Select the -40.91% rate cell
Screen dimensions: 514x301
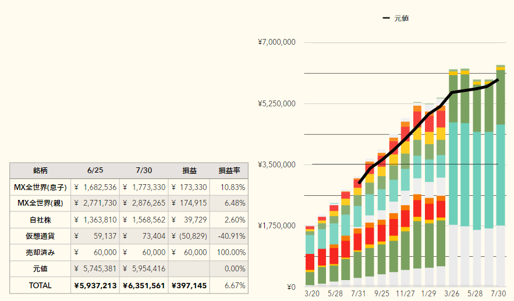[229, 236]
